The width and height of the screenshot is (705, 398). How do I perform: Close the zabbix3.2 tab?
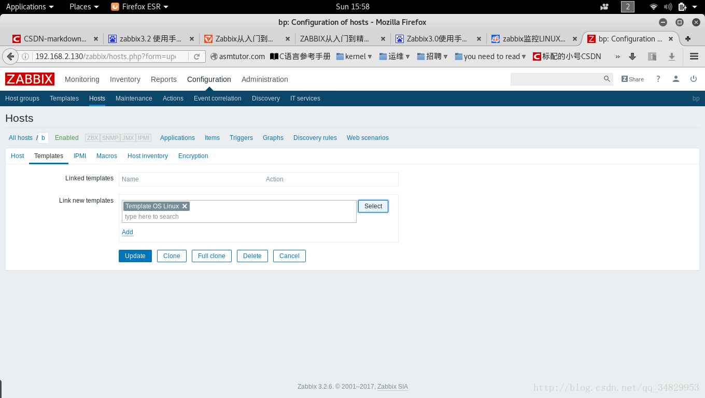coord(192,39)
